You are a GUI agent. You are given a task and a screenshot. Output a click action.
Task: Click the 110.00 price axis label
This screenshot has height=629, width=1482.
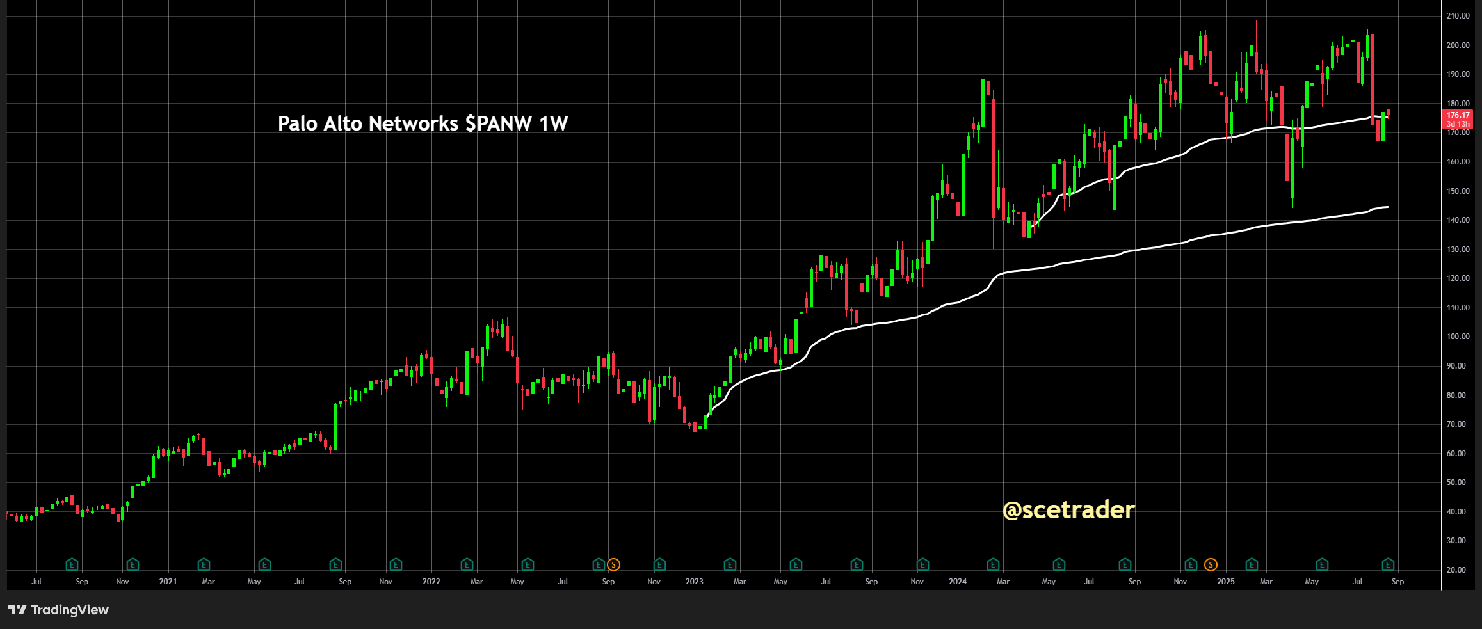[1458, 308]
